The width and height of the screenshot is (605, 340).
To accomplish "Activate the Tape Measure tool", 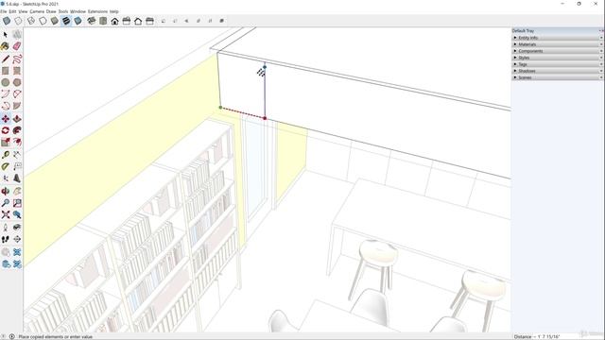I will [x=6, y=155].
